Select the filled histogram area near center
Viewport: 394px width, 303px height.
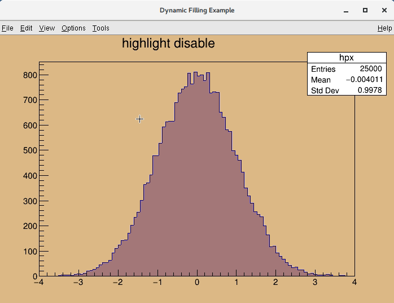pos(196,198)
